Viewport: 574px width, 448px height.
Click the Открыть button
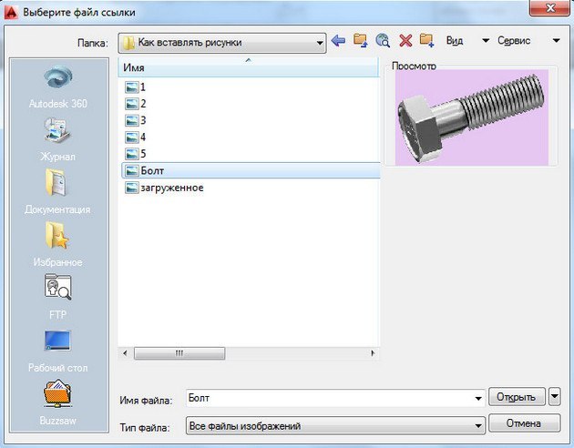pos(517,397)
